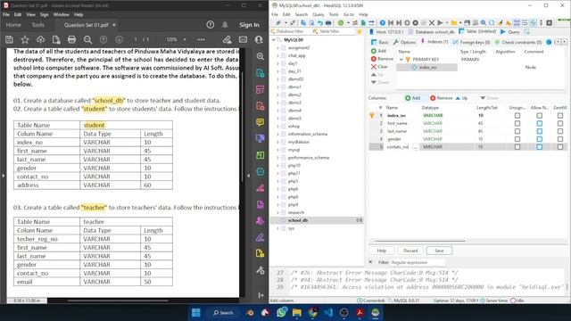Click Sign In in Acrobat
571x321 pixels.
[x=249, y=25]
